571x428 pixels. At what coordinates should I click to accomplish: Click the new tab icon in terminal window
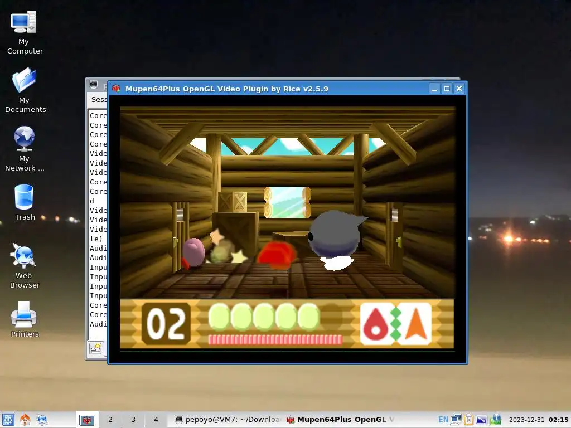tap(96, 348)
